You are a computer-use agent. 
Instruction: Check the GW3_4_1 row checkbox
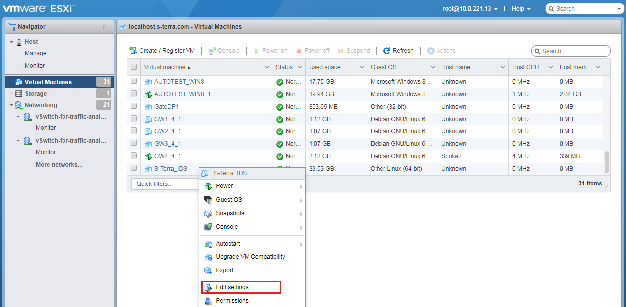tap(134, 143)
